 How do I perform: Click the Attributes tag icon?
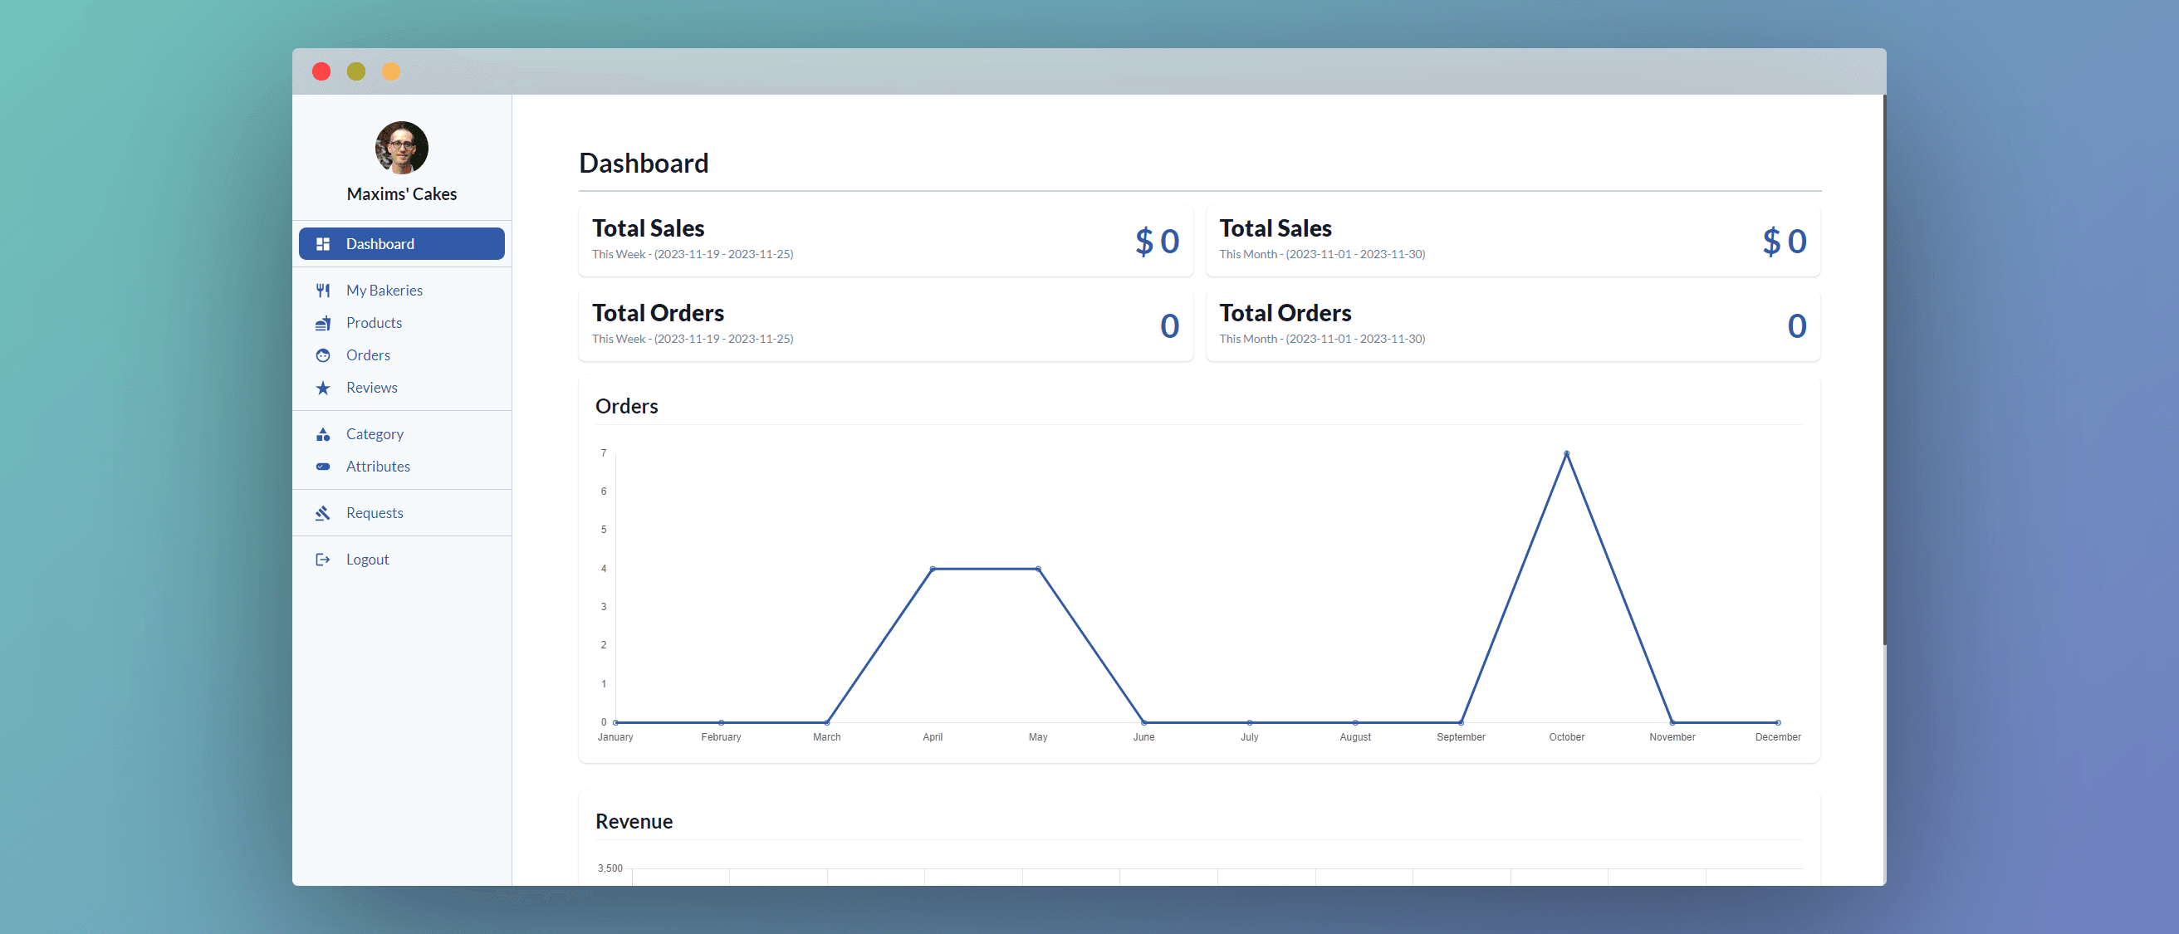323,466
